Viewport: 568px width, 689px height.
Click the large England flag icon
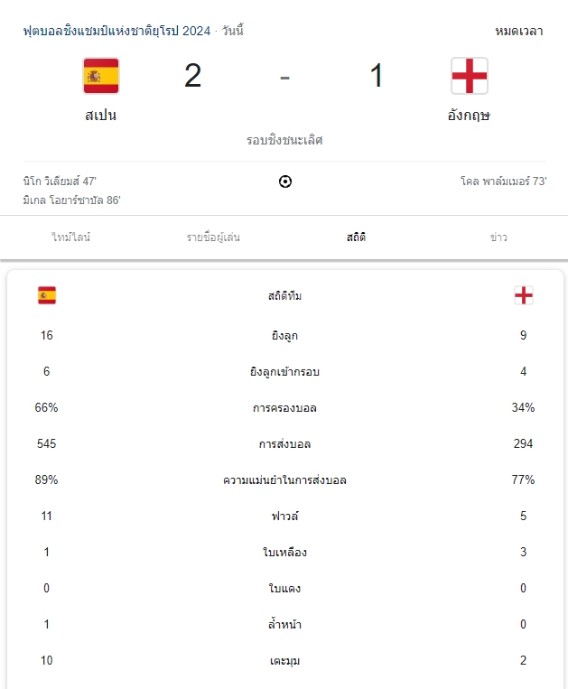[x=469, y=76]
